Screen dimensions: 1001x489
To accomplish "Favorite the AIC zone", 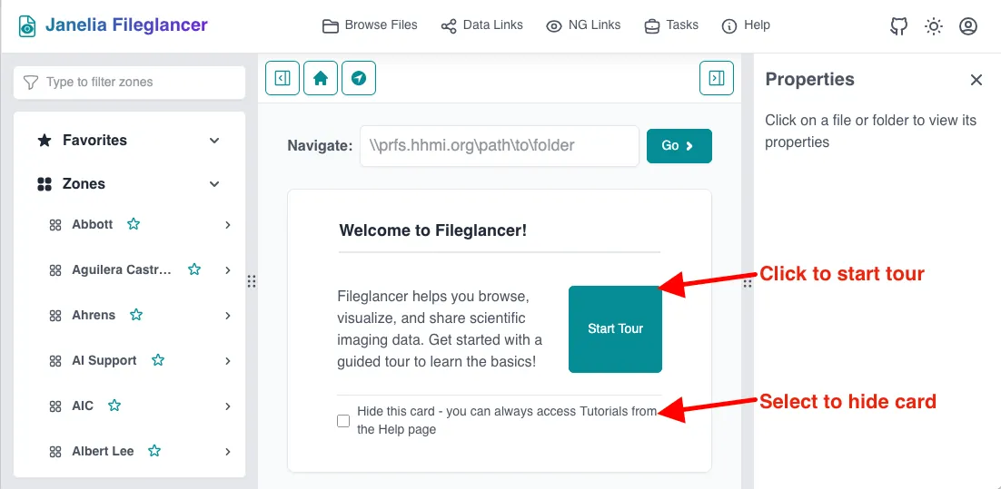I will click(114, 406).
